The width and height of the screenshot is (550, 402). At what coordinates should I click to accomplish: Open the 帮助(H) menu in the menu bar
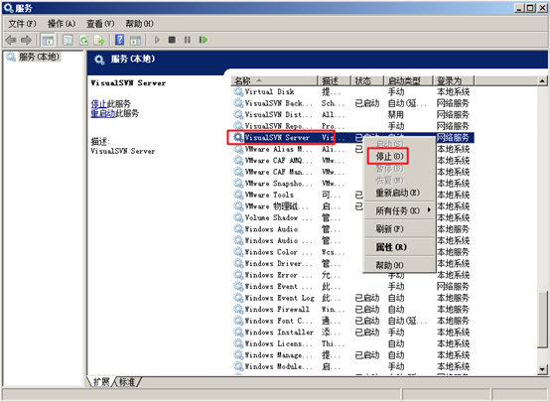tap(140, 24)
